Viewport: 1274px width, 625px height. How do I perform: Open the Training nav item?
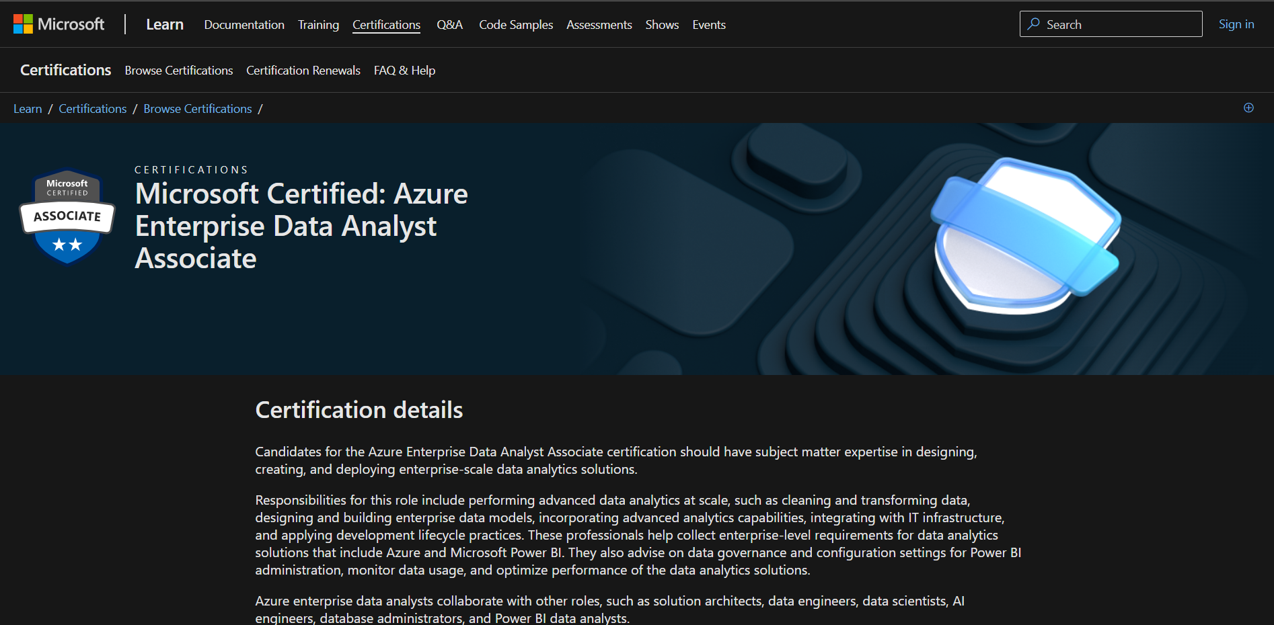[x=318, y=25]
